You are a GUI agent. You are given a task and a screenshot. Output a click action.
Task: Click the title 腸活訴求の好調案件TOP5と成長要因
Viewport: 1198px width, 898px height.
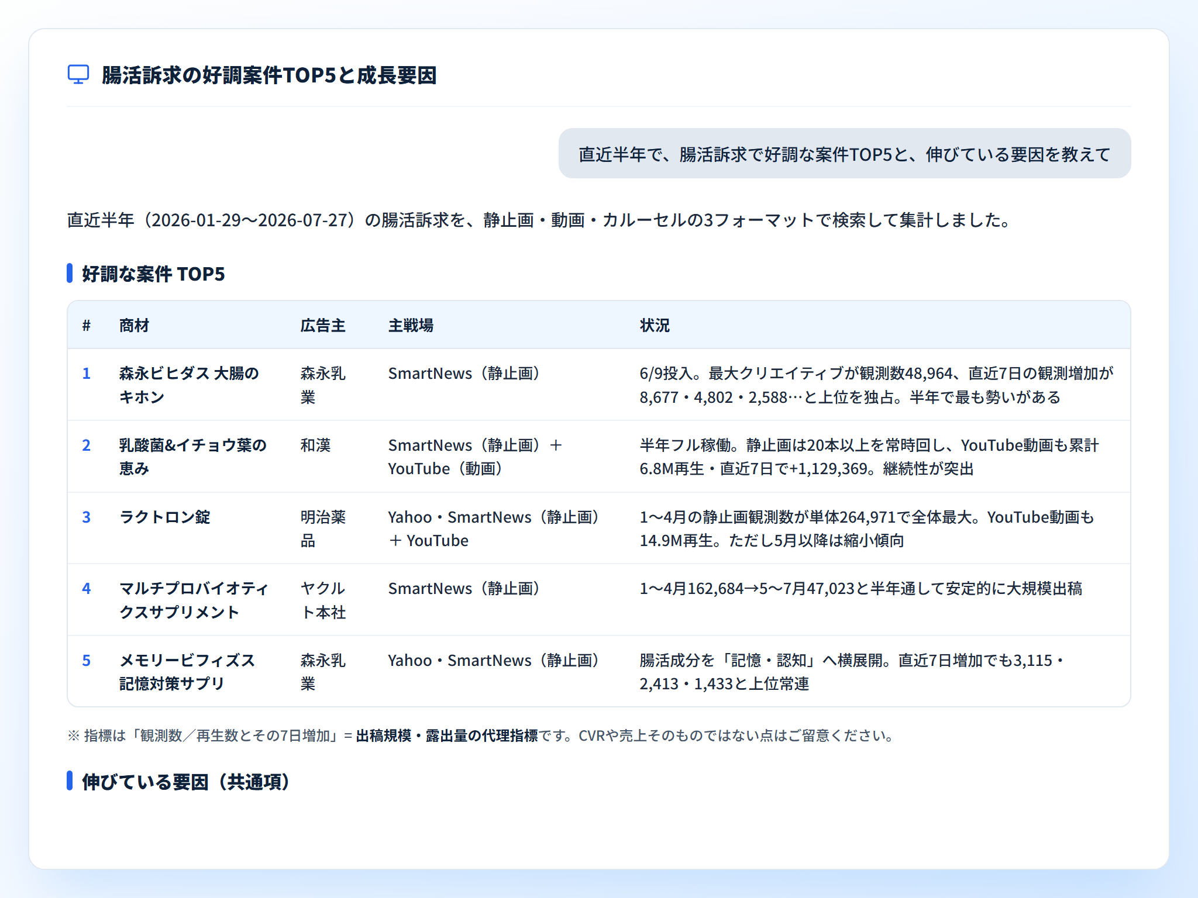pyautogui.click(x=269, y=75)
